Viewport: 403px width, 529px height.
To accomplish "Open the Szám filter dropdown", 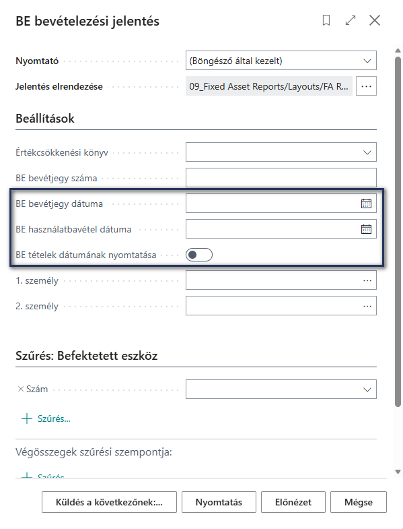I will (281, 389).
